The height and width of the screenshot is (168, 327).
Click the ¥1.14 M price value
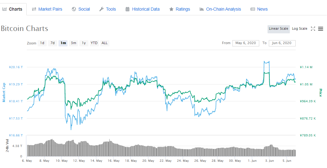click(306, 67)
